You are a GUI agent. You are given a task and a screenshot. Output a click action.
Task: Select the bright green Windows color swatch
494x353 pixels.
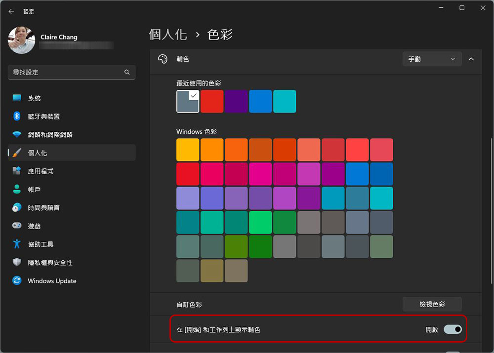tap(260, 222)
